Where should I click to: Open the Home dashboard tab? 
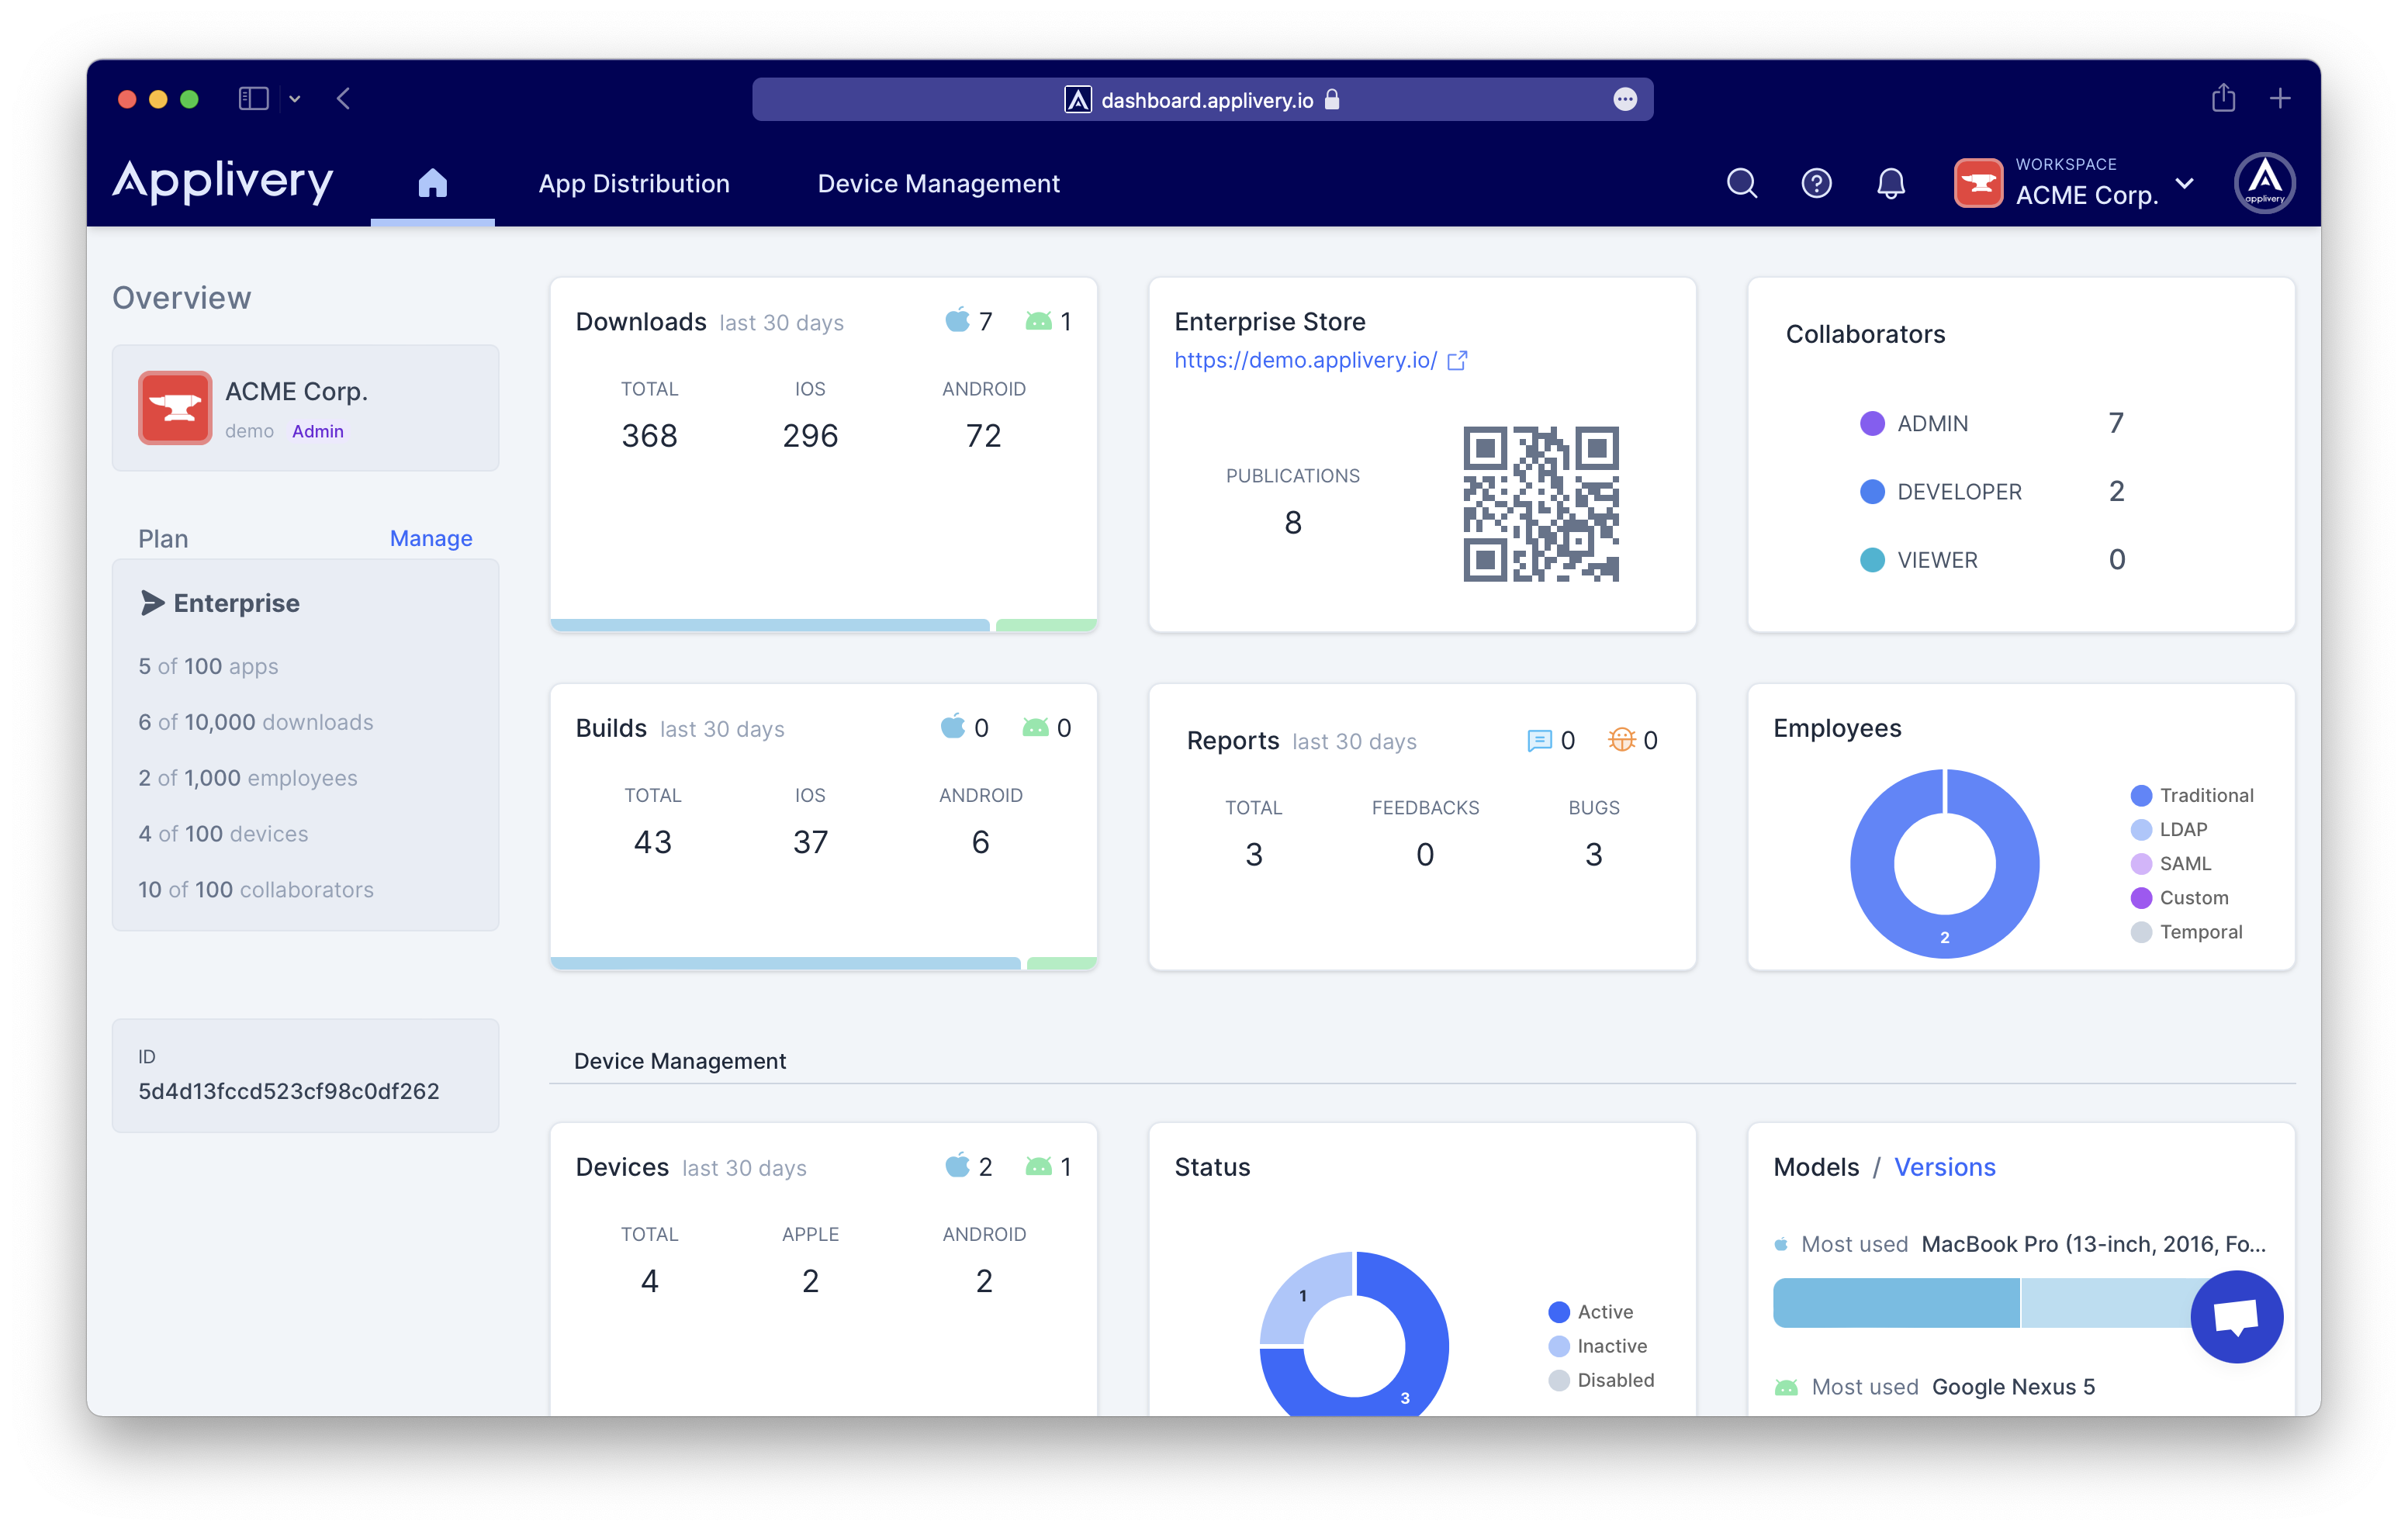pyautogui.click(x=432, y=184)
